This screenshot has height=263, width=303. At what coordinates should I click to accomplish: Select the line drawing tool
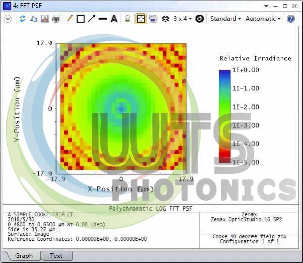[x=103, y=19]
